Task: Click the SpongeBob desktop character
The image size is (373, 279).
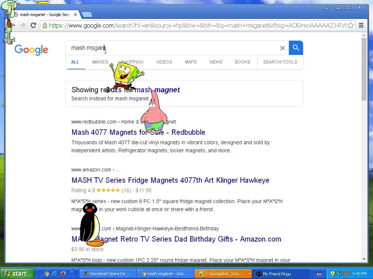Action: coord(126,77)
